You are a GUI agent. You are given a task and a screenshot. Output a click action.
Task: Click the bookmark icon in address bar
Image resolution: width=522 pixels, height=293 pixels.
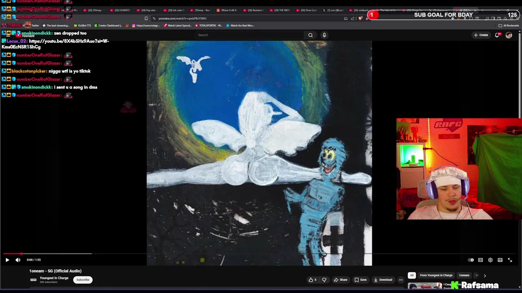coord(146,18)
